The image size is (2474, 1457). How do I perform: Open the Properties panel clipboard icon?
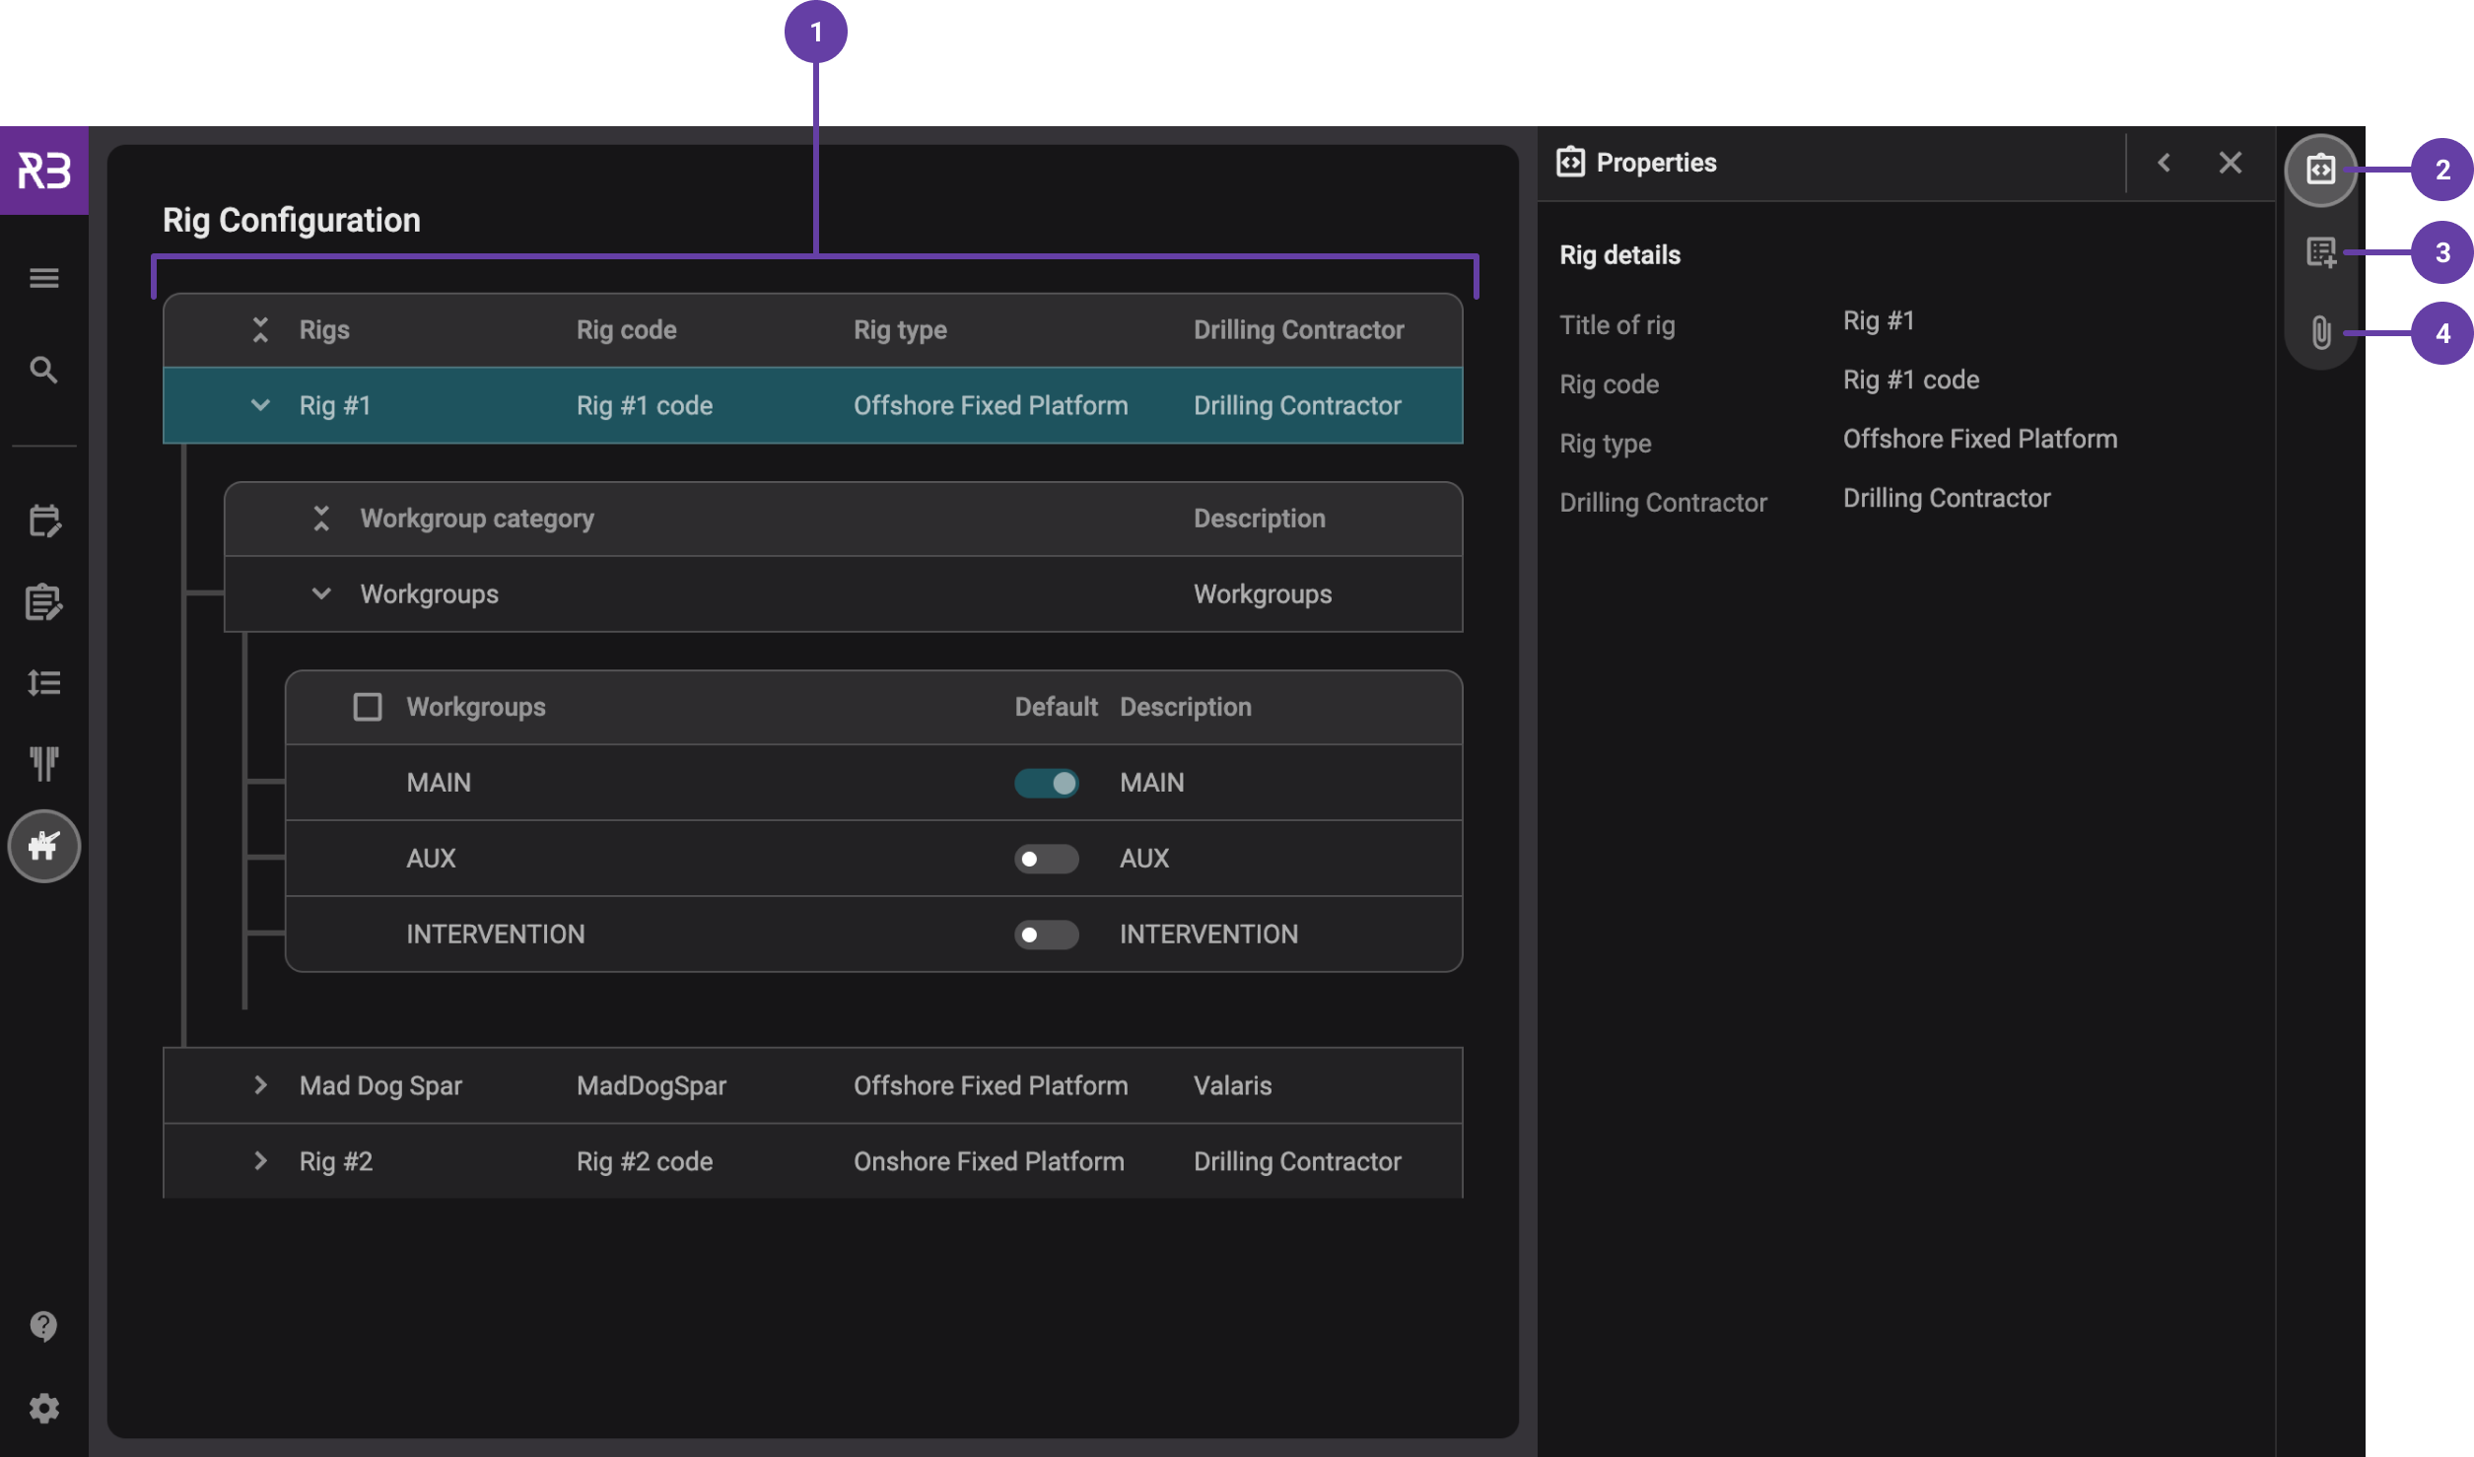tap(2318, 170)
